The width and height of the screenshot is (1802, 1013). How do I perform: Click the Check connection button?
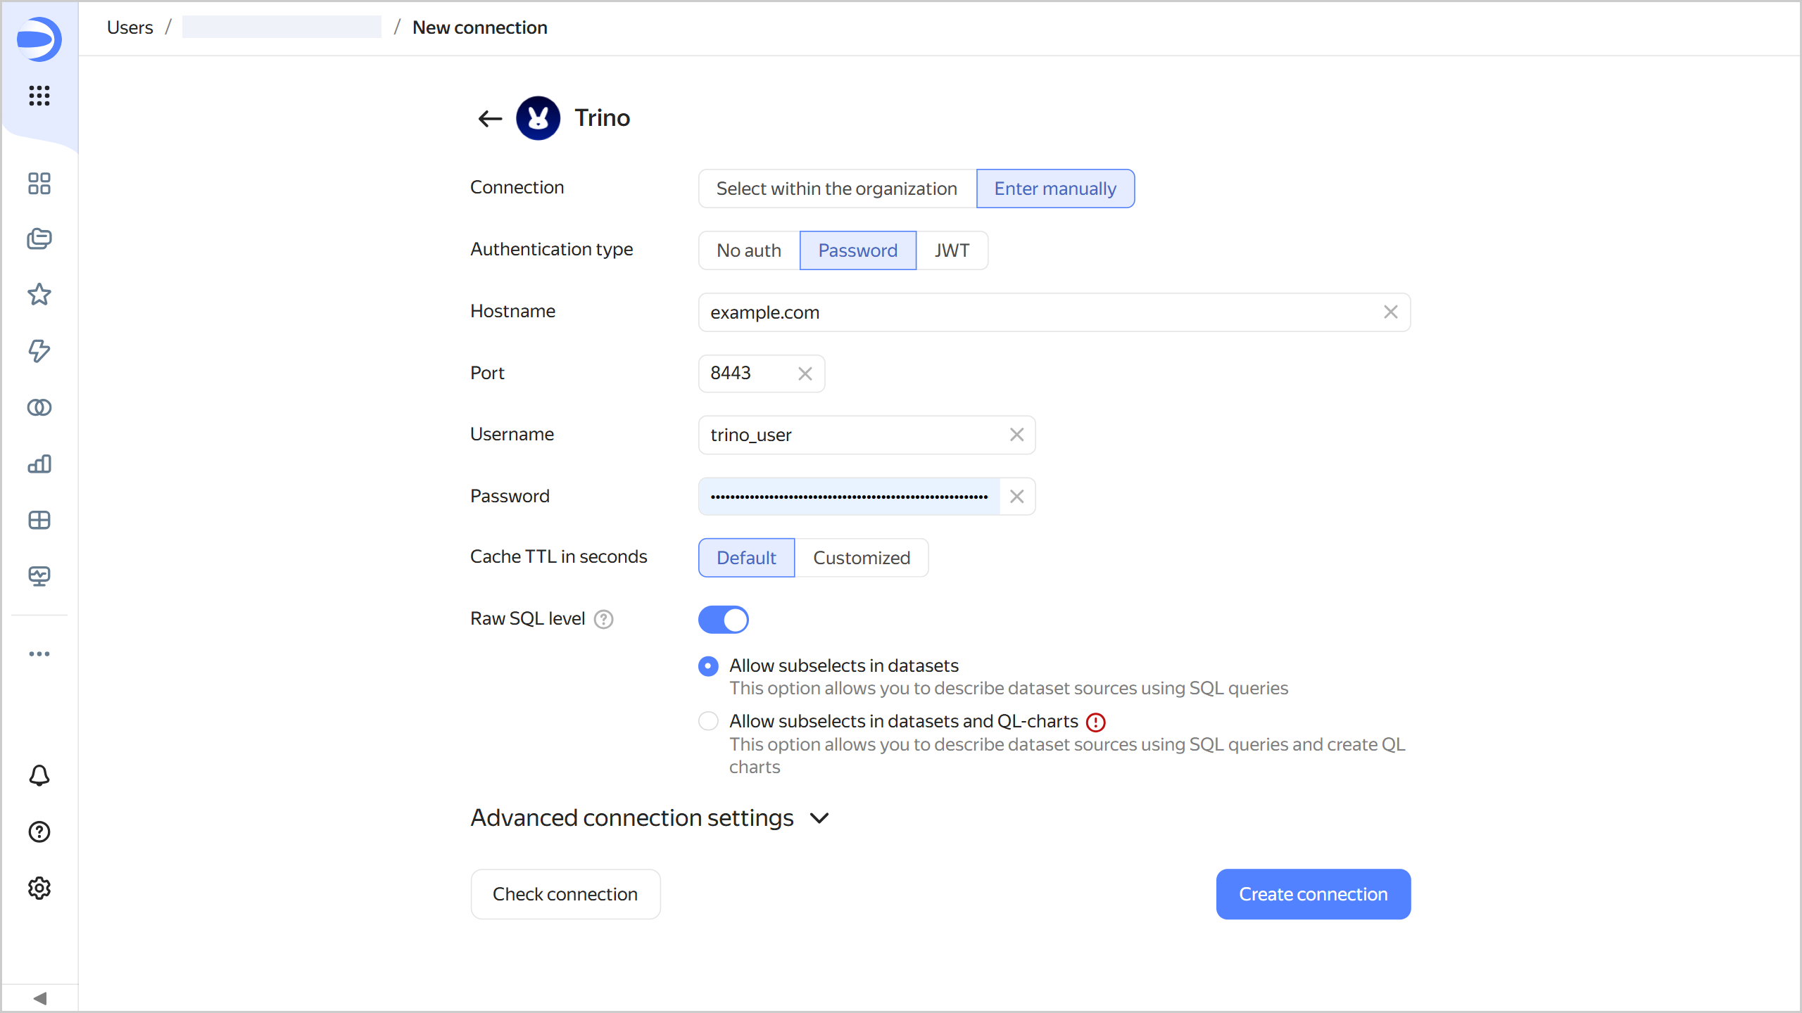(x=565, y=894)
